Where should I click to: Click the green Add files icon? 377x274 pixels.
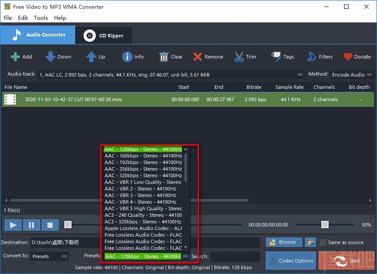[15, 57]
